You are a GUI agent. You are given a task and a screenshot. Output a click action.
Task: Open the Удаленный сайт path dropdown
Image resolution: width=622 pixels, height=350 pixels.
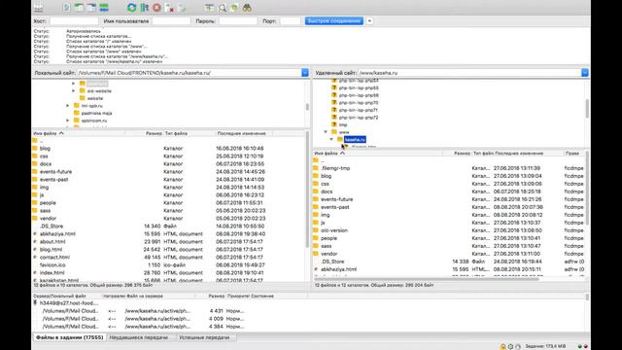click(x=585, y=73)
